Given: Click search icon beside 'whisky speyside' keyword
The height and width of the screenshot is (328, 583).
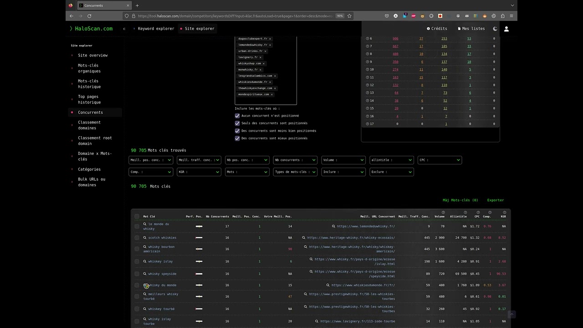Looking at the screenshot, I should point(145,274).
